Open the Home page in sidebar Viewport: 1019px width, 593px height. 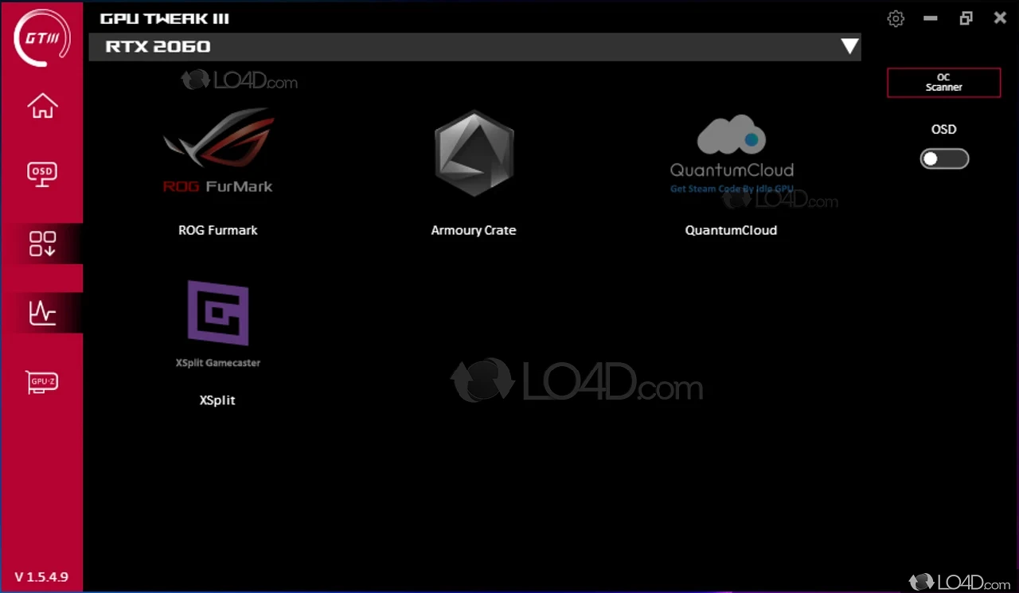(42, 106)
